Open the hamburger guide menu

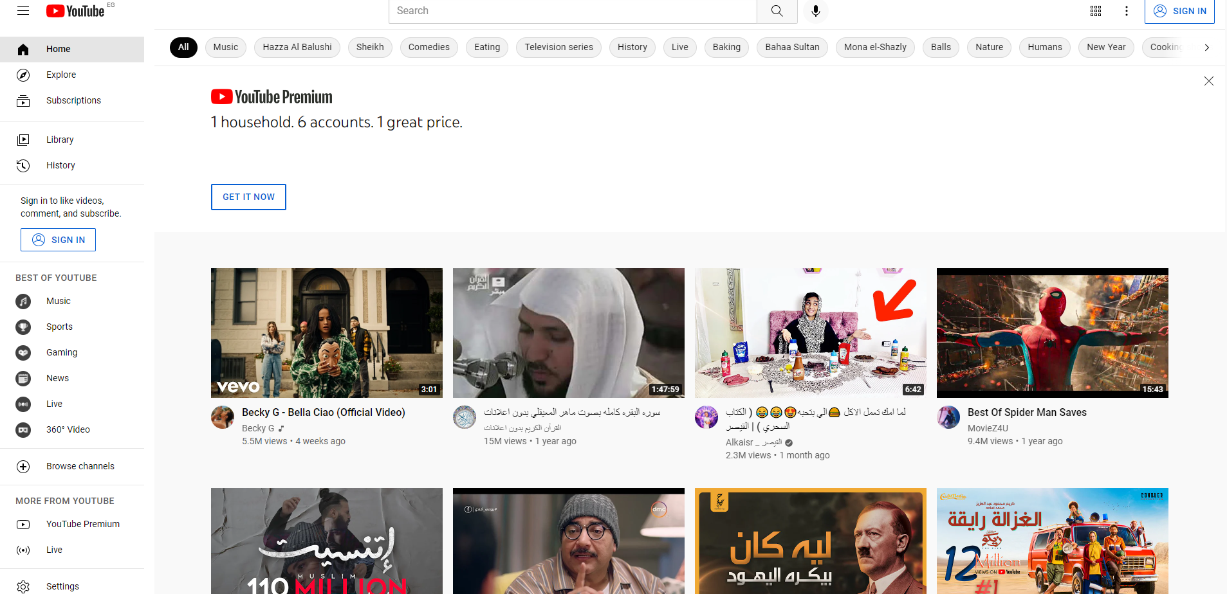pyautogui.click(x=23, y=11)
